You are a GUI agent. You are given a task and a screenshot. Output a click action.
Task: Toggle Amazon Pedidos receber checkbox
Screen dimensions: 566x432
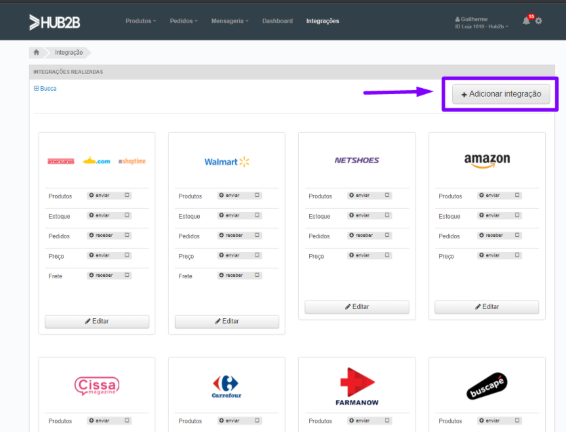click(517, 235)
